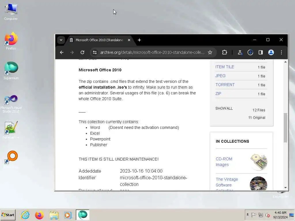Open the Action Center flag icon

254,215
